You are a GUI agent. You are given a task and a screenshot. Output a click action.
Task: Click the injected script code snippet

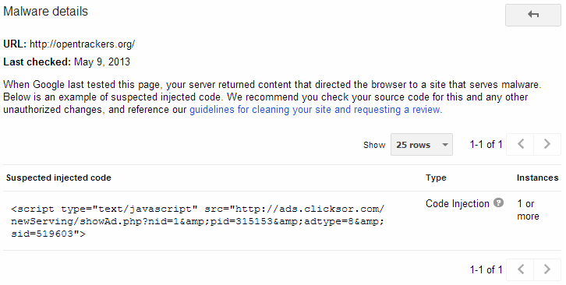click(197, 221)
